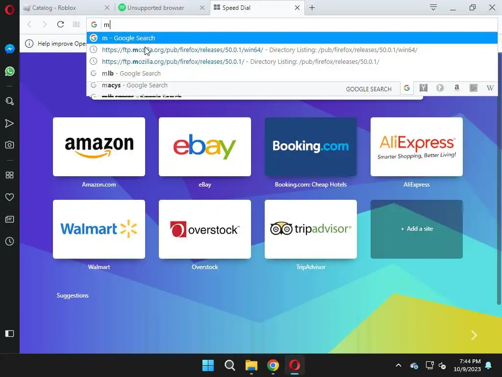Open Bookmarks heart icon in the sidebar

[x=10, y=197]
